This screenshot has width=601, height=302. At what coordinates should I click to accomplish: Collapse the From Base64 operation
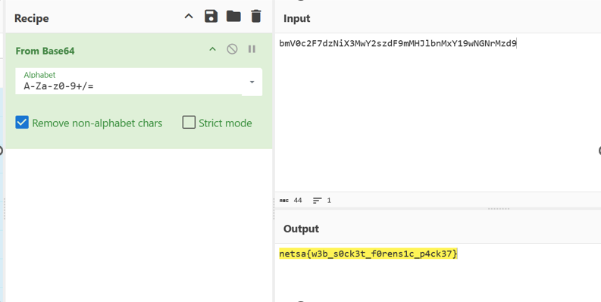coord(212,49)
